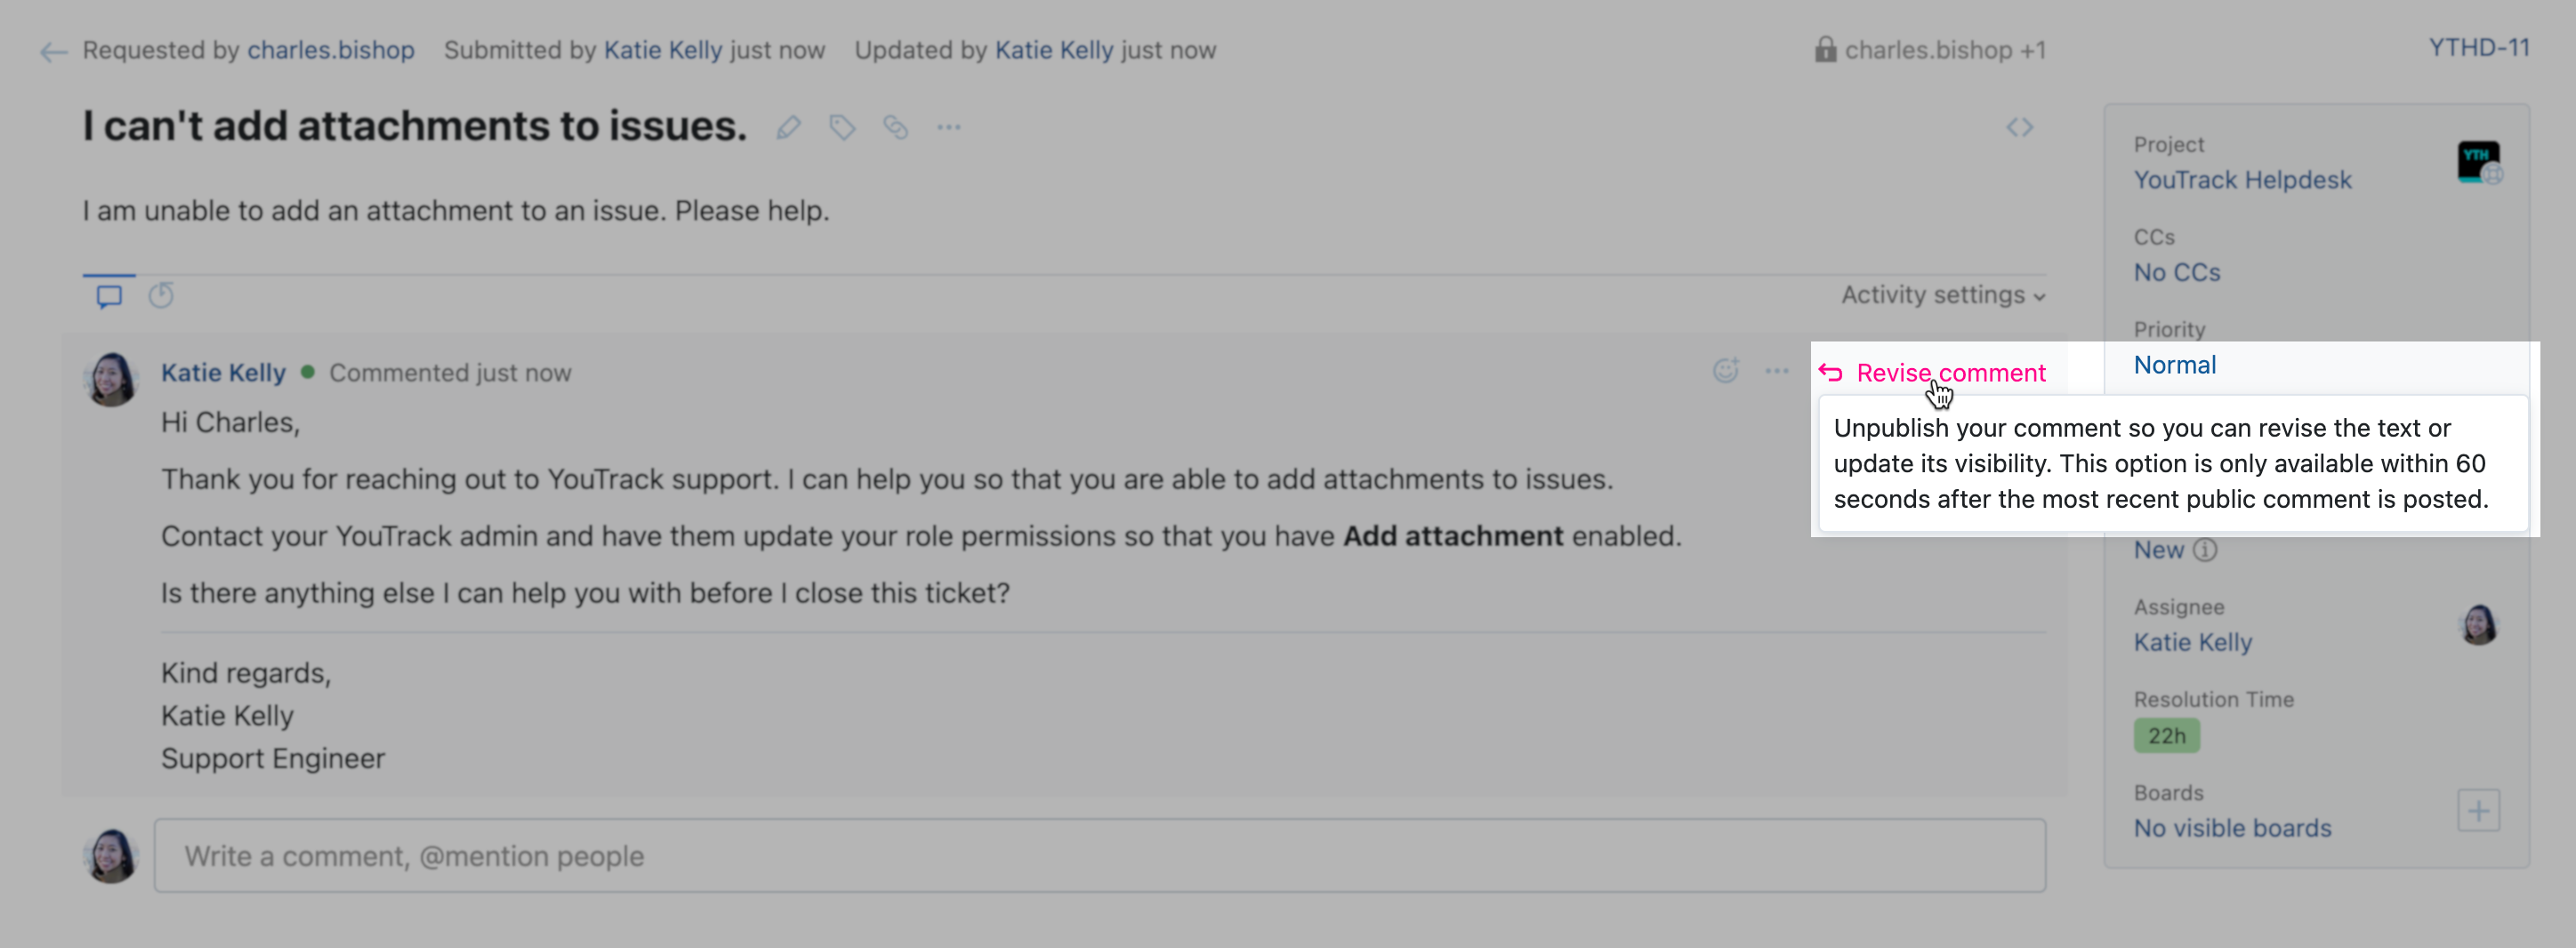Change the Assignee Katie Kelly field
Image resolution: width=2576 pixels, height=948 pixels.
2192,642
